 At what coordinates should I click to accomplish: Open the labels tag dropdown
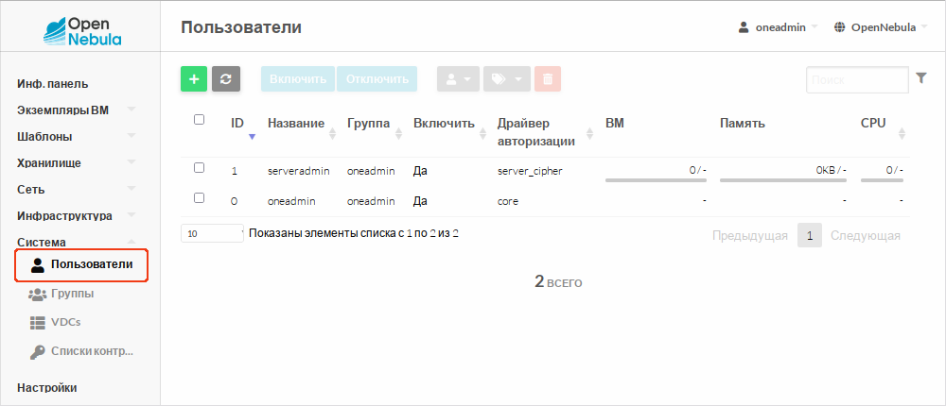click(507, 79)
